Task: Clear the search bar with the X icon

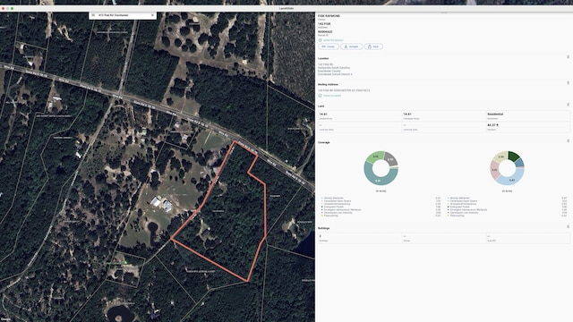Action: pos(152,15)
